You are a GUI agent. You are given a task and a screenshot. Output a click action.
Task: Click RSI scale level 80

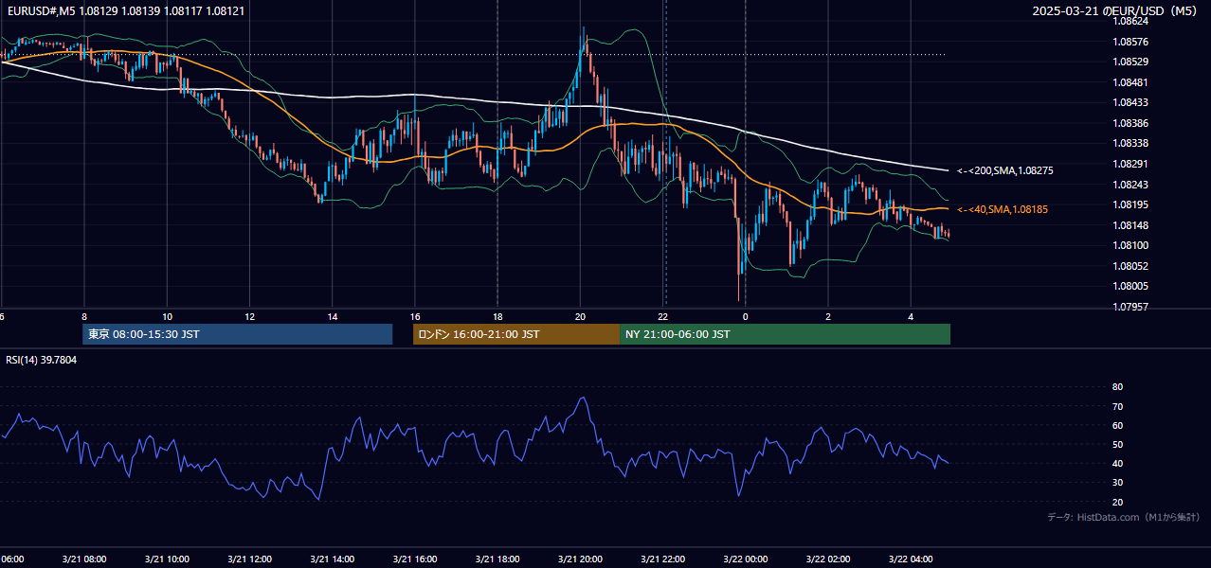(1117, 387)
